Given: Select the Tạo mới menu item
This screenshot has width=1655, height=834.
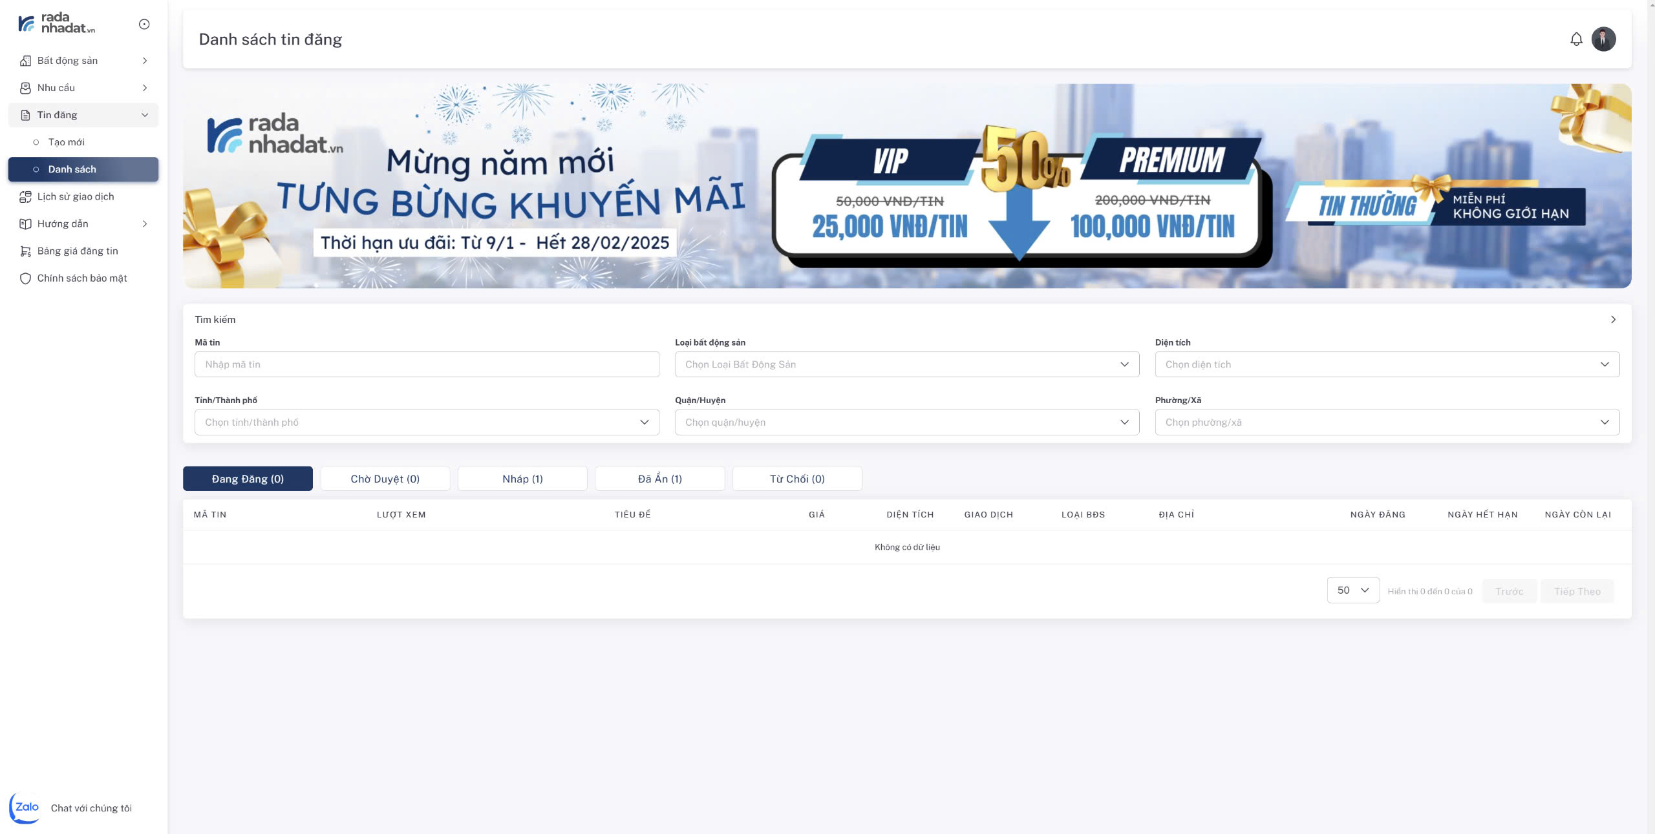Looking at the screenshot, I should click(67, 142).
